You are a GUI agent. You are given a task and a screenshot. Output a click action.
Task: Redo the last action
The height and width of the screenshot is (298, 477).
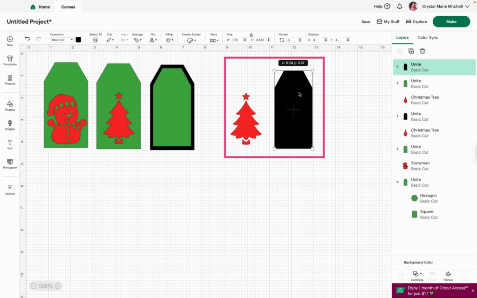point(38,38)
